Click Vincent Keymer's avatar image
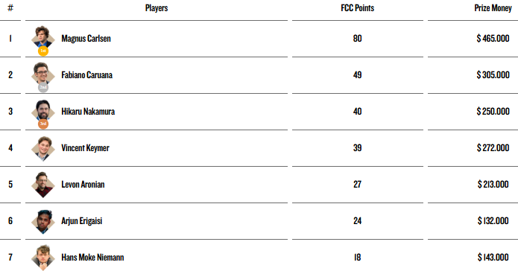 (x=43, y=148)
